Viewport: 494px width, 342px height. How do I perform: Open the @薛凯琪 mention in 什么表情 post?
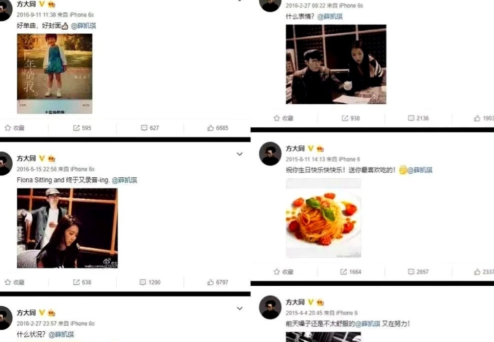tap(330, 16)
